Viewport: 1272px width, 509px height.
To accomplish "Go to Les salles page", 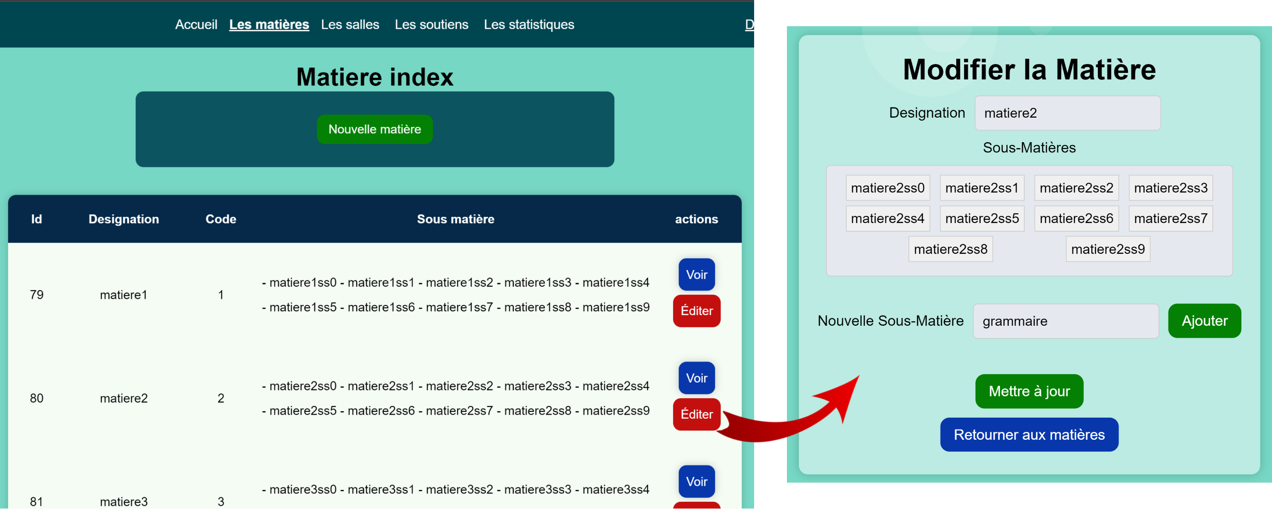I will click(350, 24).
